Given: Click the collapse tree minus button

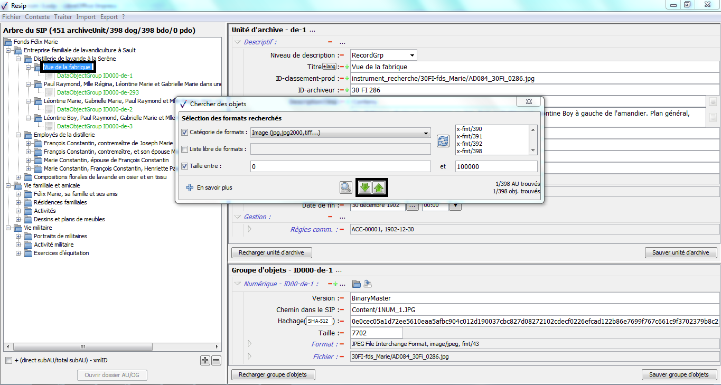Looking at the screenshot, I should coord(216,361).
